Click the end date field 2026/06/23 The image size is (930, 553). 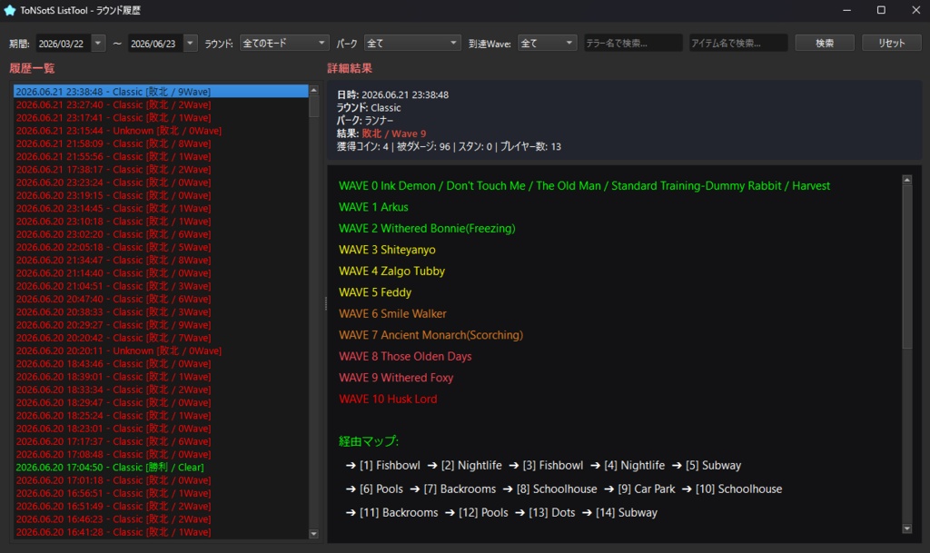click(x=156, y=44)
